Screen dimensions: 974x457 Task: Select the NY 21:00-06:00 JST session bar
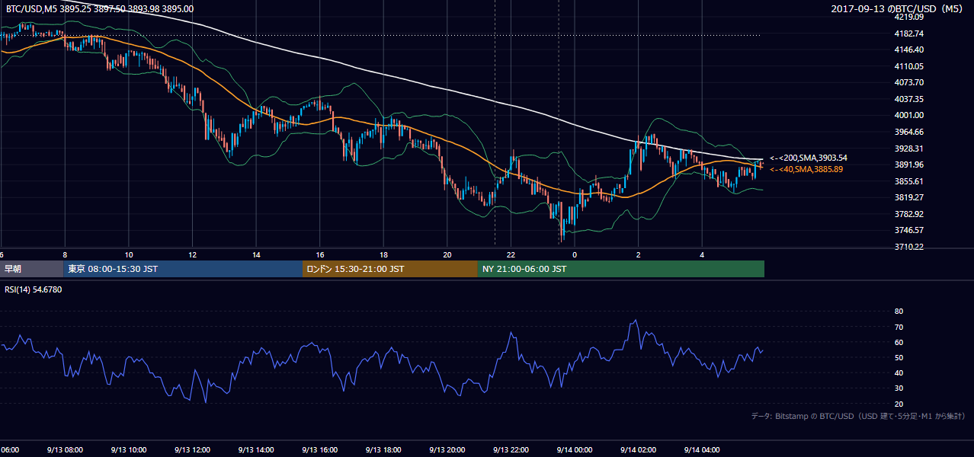pyautogui.click(x=621, y=269)
